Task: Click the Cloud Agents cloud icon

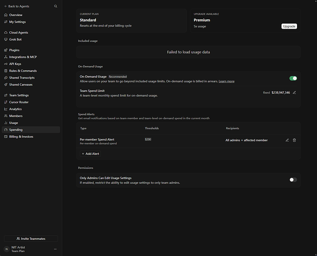Action: (6, 33)
